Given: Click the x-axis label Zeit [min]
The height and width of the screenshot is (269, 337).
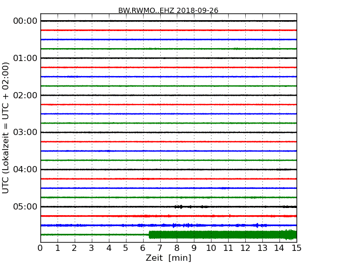Looking at the screenshot, I should click(168, 258).
